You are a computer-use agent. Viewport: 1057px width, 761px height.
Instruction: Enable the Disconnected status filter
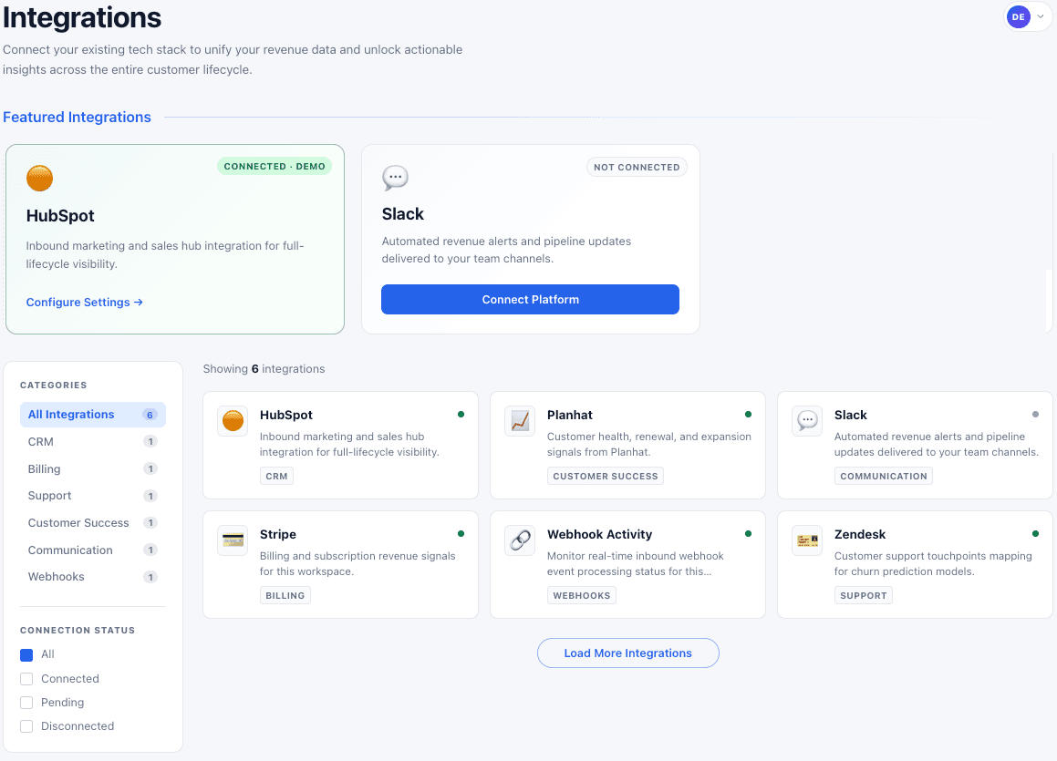[x=26, y=726]
